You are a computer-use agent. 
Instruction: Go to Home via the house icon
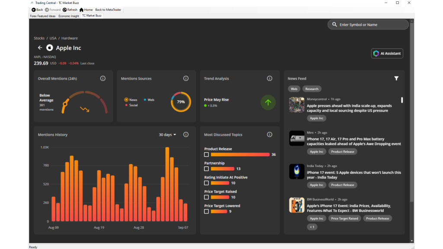coord(81,10)
